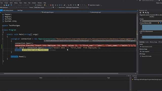Click the orange GC marker icon

tap(158, 23)
